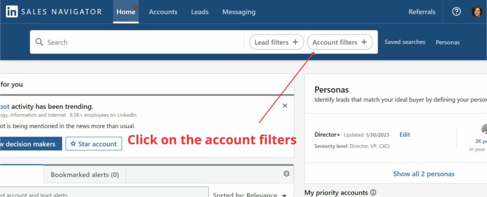Open alert settings gear icon
The height and width of the screenshot is (197, 487).
point(286,174)
